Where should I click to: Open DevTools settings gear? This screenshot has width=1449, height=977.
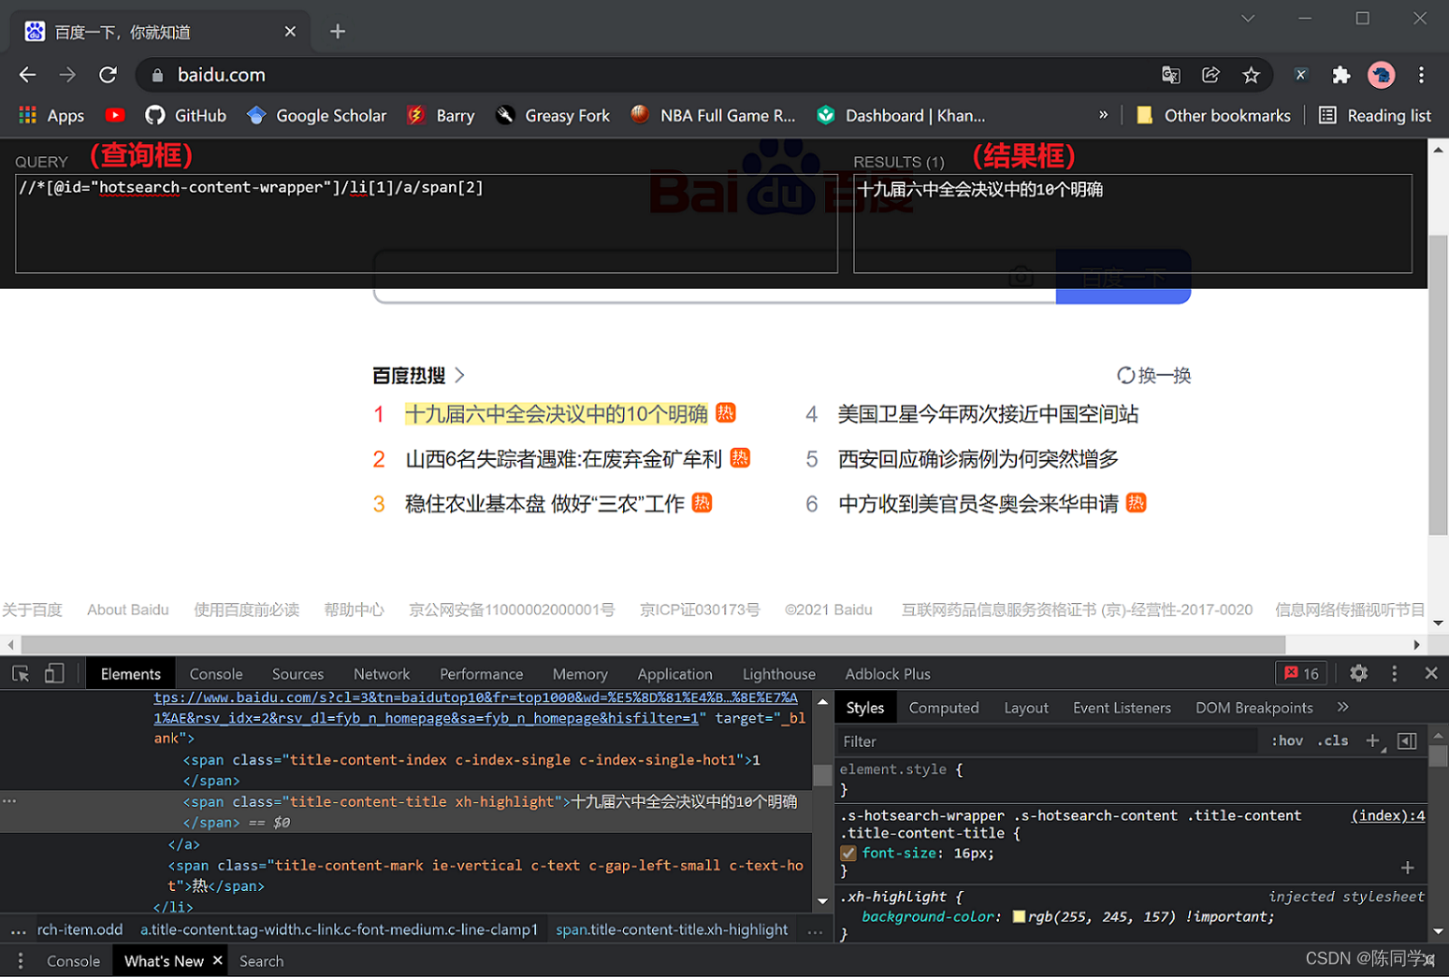(x=1358, y=674)
